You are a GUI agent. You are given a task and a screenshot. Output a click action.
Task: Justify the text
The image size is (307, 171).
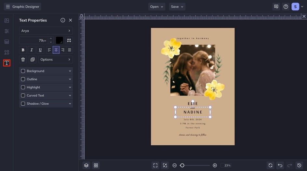click(70, 50)
